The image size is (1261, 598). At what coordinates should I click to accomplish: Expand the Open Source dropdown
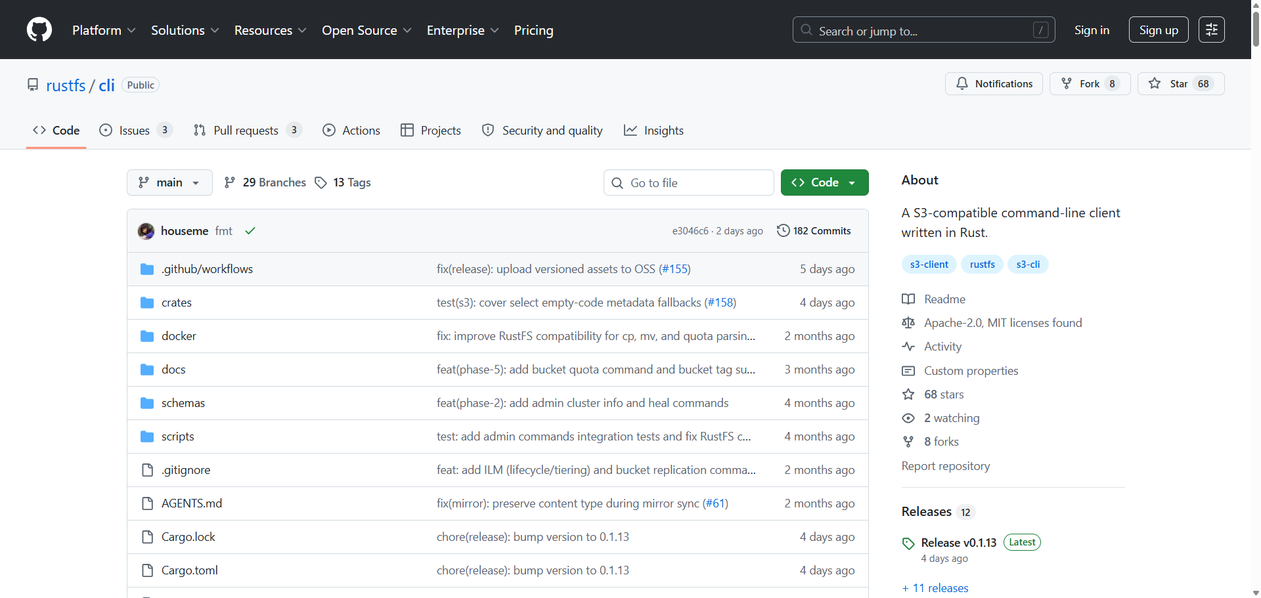click(x=366, y=30)
